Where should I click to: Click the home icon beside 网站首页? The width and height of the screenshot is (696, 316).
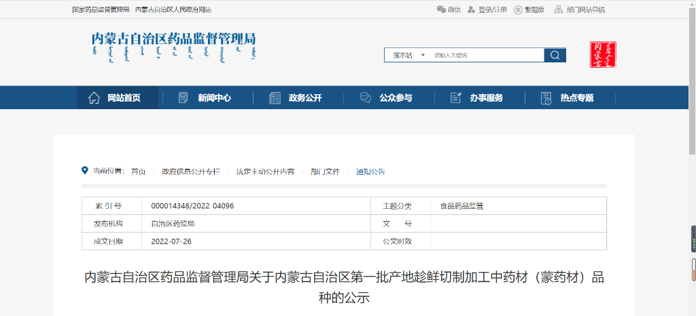94,98
